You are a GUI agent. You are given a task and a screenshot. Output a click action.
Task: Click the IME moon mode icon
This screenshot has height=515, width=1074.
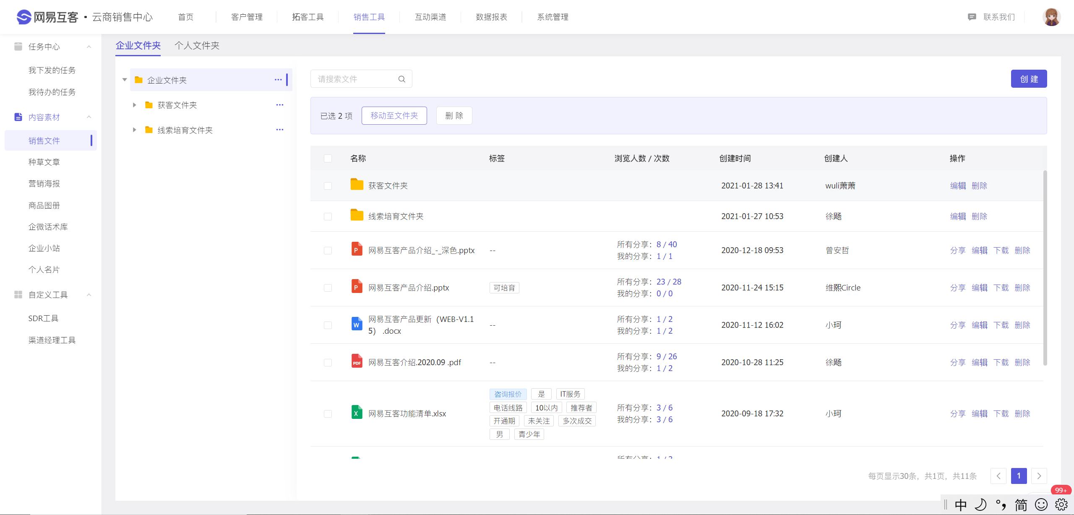[x=980, y=505]
